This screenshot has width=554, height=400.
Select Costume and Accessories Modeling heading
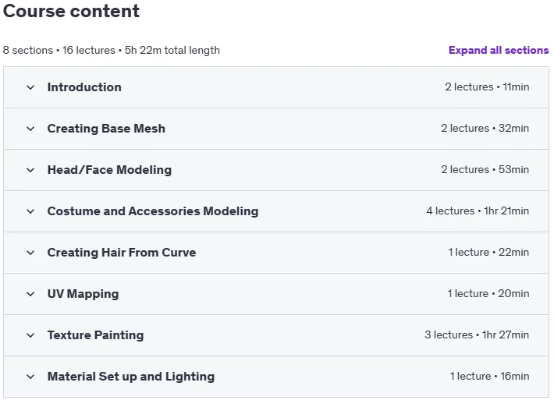[x=153, y=211]
